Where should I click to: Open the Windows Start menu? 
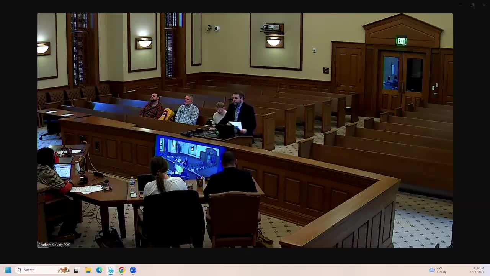(8, 270)
